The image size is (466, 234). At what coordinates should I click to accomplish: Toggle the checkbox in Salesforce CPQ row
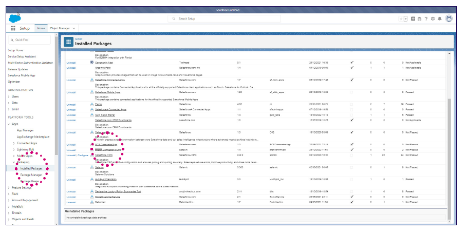point(351,155)
